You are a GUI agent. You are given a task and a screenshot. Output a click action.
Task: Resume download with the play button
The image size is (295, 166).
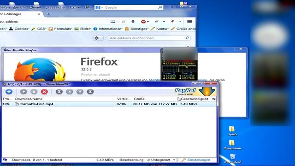24,92
